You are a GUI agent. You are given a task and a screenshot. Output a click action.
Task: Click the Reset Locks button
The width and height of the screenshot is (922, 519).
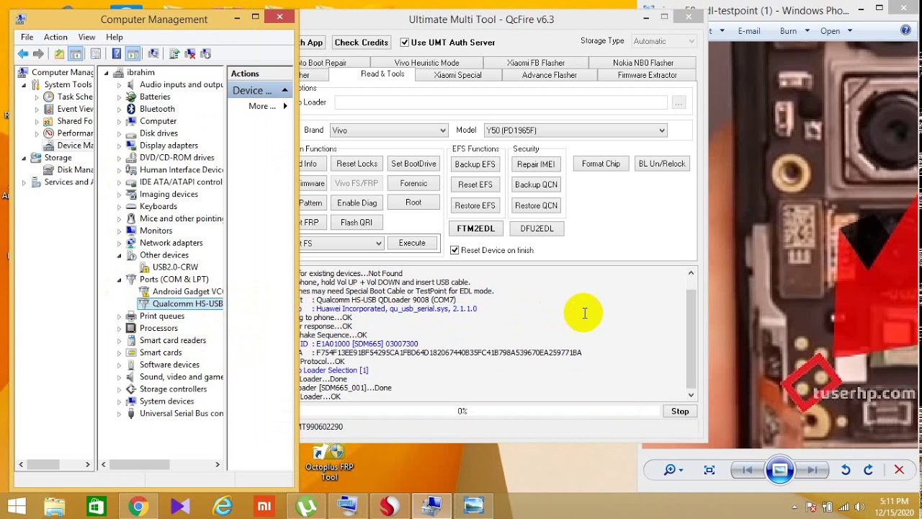(357, 164)
